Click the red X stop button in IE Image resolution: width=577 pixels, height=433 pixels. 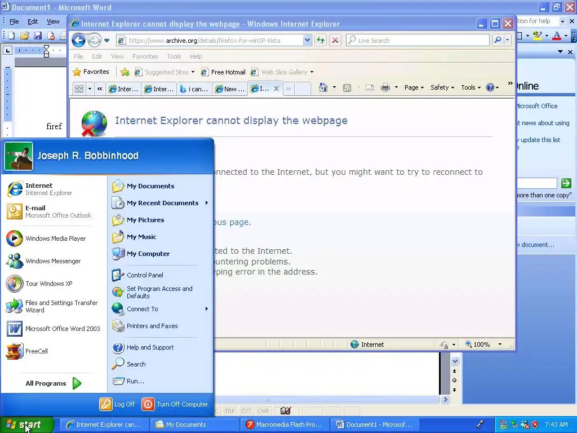pos(335,40)
